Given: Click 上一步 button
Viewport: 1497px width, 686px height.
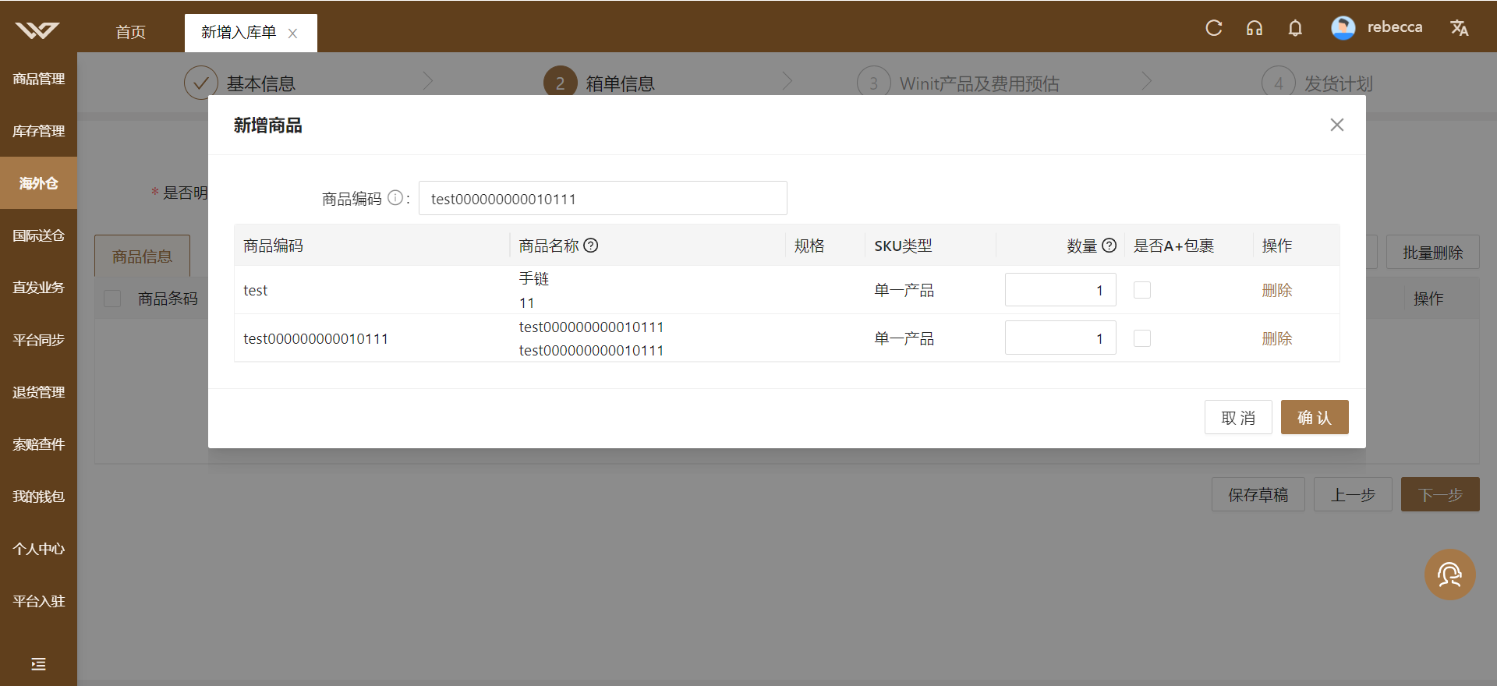Looking at the screenshot, I should coord(1353,494).
